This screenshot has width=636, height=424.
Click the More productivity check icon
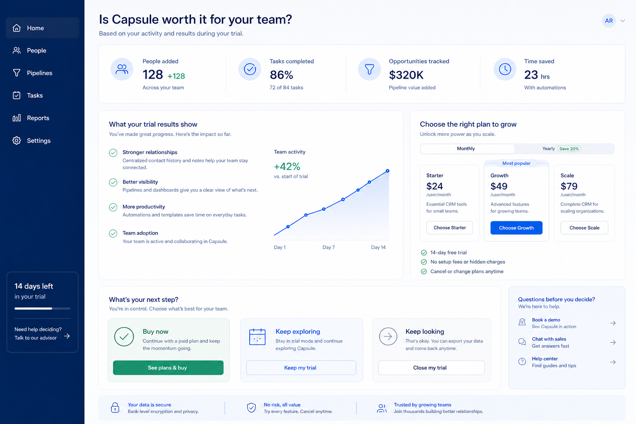click(113, 207)
